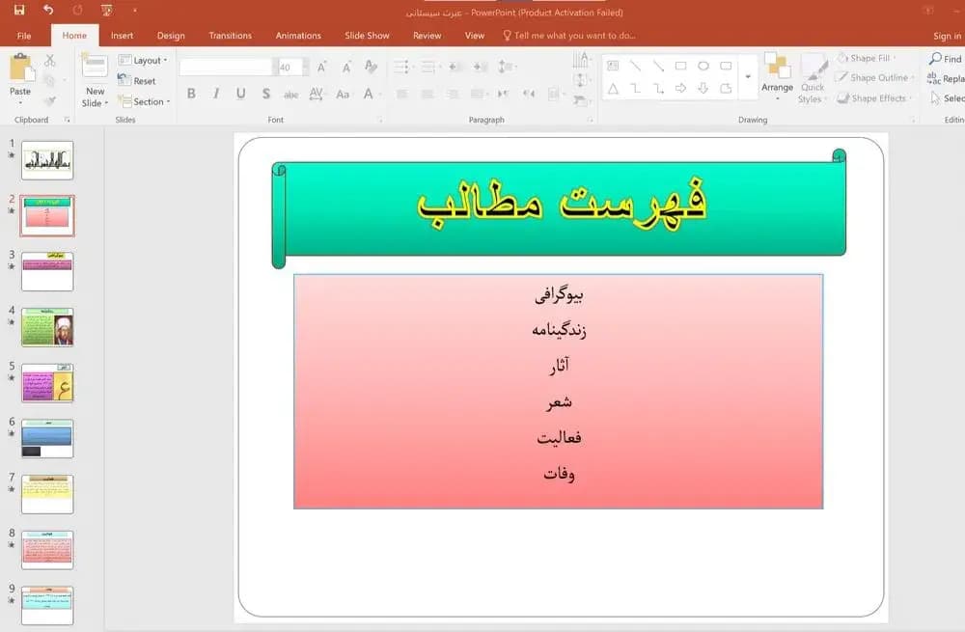Click the Tell me what you want to do box
Image resolution: width=965 pixels, height=632 pixels.
point(569,36)
